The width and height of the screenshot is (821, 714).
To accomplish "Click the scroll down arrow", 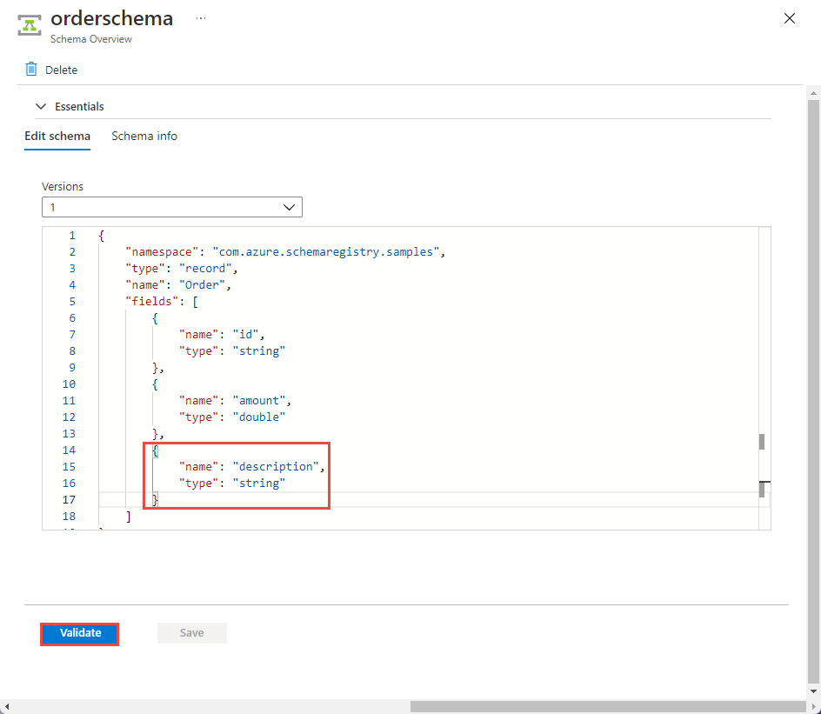I will tap(813, 693).
